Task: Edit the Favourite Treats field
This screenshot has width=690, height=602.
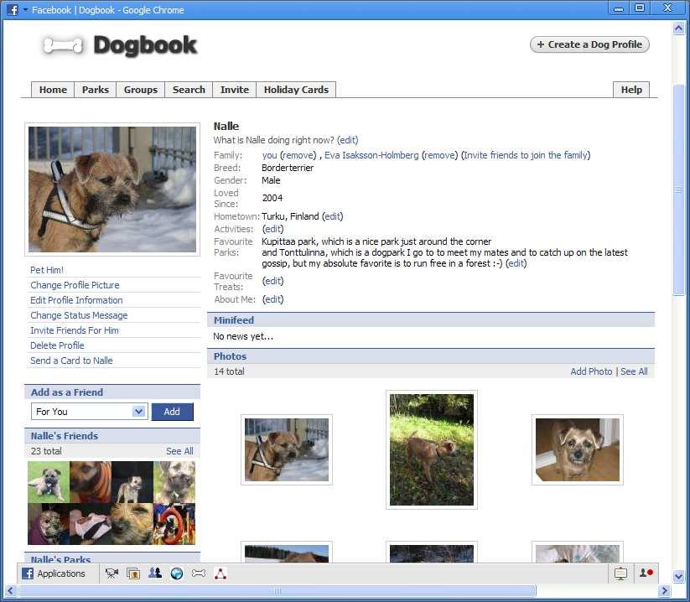Action: click(x=272, y=281)
